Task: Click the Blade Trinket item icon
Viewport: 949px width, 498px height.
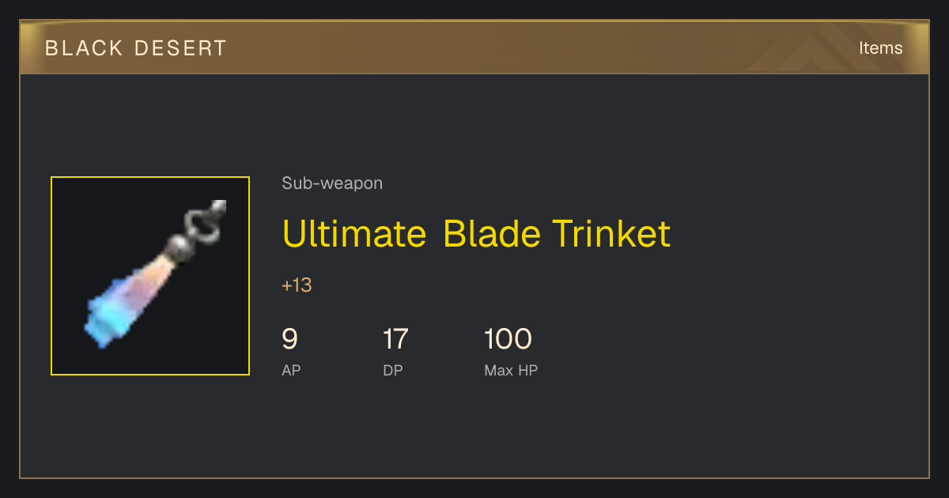Action: 150,276
